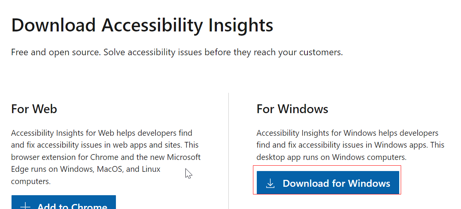Click the word Download in the main title
Image resolution: width=461 pixels, height=209 pixels.
pos(54,25)
